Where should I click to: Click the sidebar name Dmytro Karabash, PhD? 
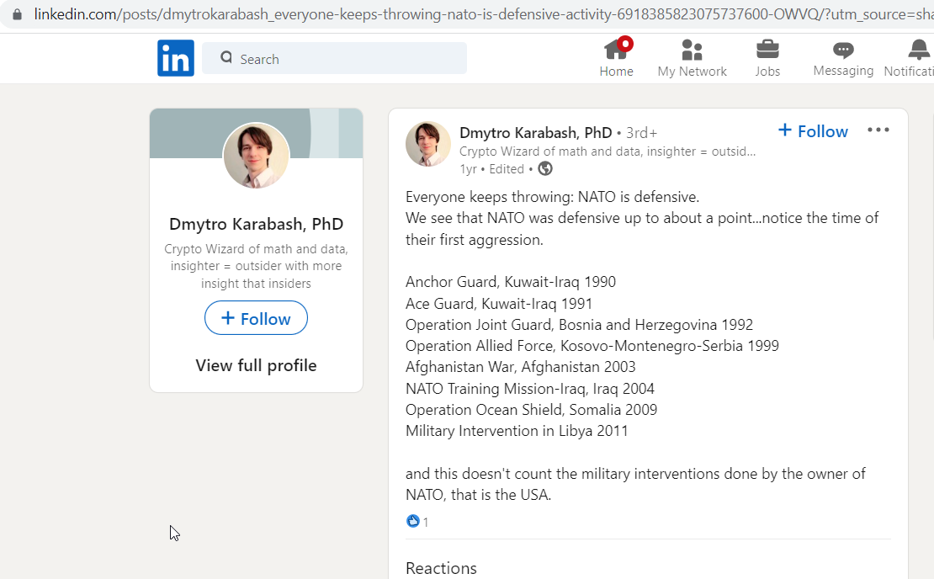click(256, 224)
